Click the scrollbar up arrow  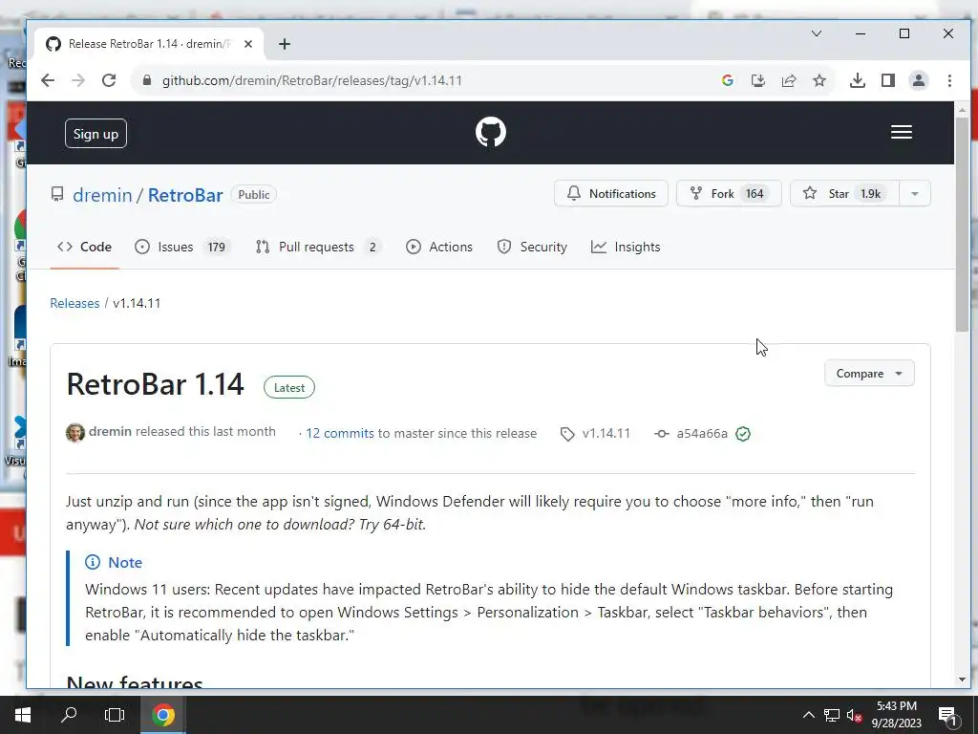pos(962,109)
